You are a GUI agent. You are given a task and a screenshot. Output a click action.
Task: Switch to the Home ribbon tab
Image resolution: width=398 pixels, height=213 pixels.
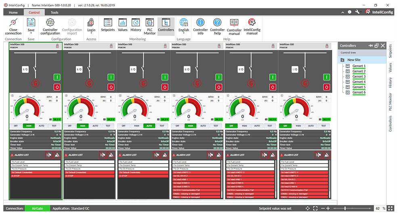[13, 12]
